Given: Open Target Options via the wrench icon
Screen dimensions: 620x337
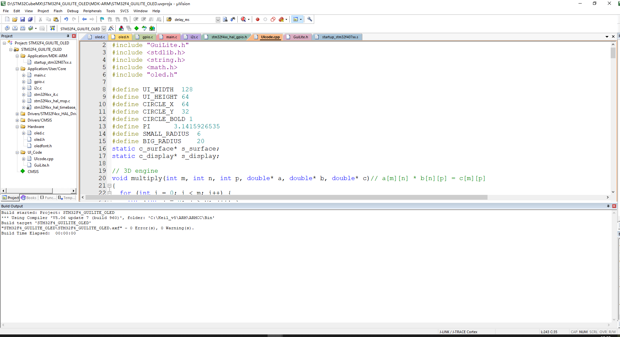Looking at the screenshot, I should tap(309, 19).
